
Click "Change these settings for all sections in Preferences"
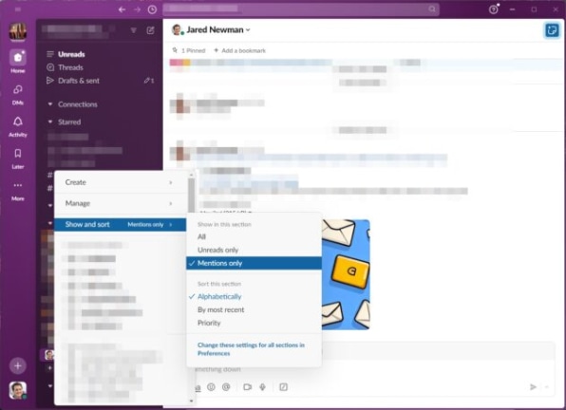(251, 349)
